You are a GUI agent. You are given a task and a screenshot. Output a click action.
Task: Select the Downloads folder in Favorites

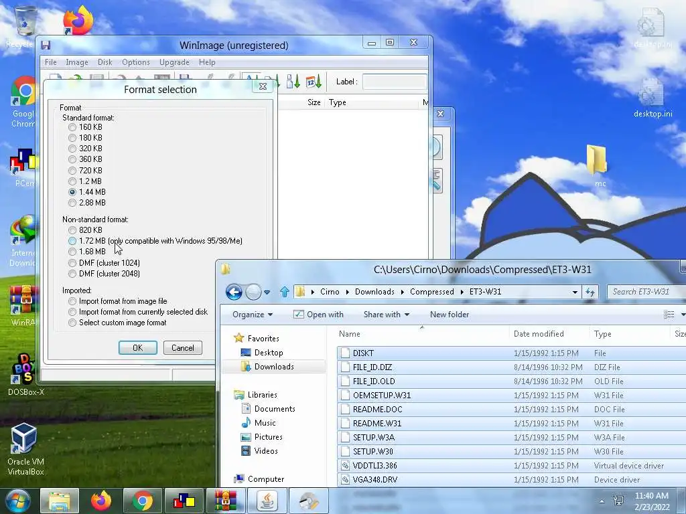click(x=274, y=367)
